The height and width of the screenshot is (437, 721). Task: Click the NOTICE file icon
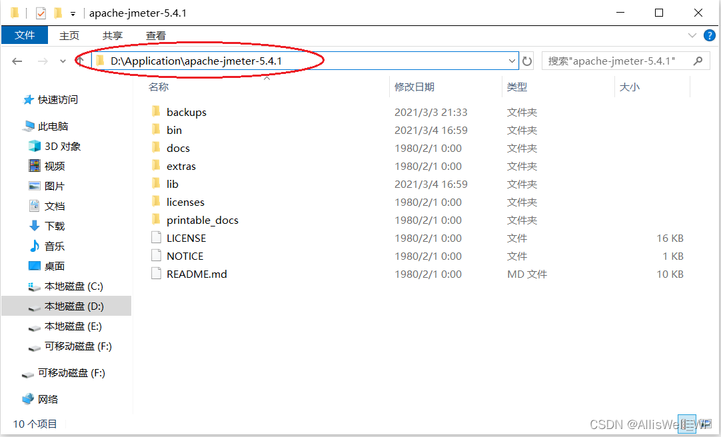coord(157,256)
